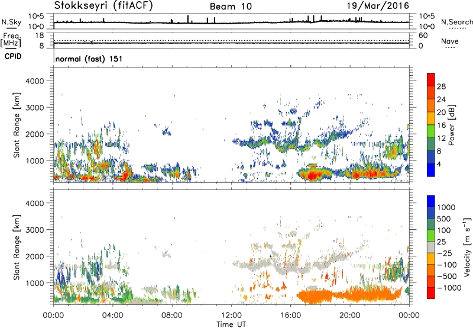
Task: Click '4000' on the power panel axis
Action: pos(34,81)
